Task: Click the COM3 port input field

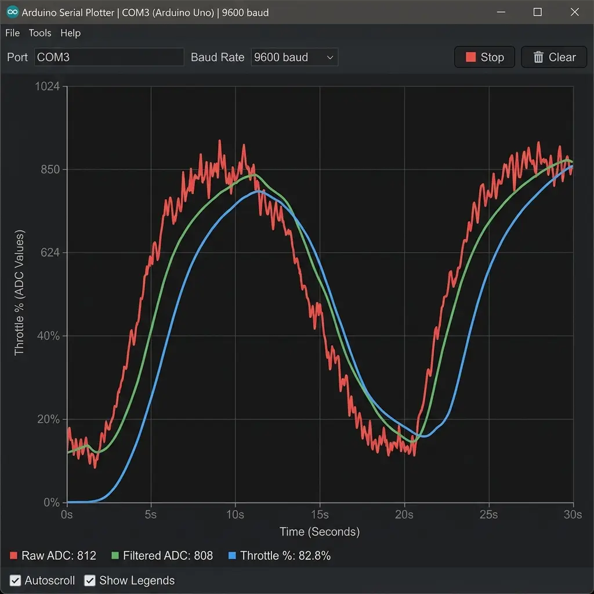Action: point(109,57)
